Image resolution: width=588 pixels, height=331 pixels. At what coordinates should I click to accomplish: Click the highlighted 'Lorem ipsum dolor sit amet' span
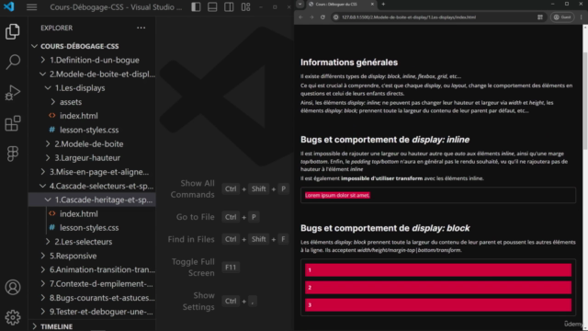337,195
